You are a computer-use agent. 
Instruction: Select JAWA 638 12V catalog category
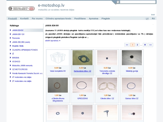pos(18,34)
